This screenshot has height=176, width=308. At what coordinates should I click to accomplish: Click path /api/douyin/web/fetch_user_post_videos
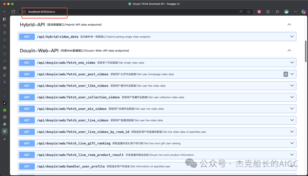coord(72,74)
